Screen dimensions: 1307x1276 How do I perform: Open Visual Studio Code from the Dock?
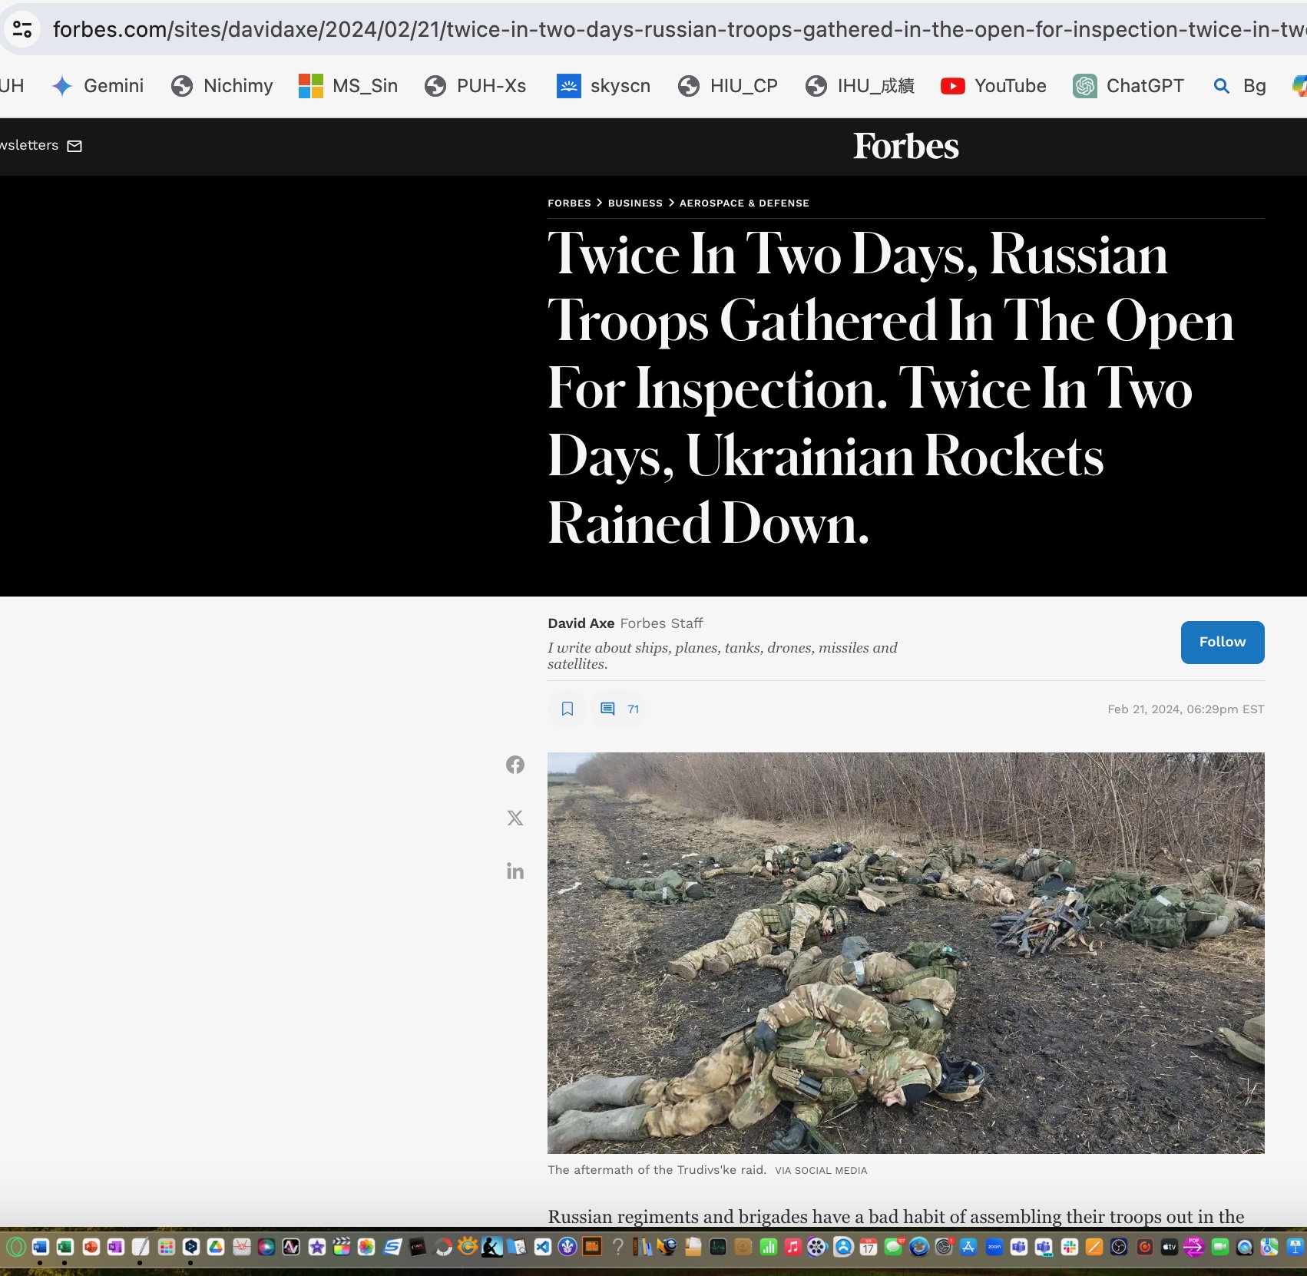tap(543, 1247)
